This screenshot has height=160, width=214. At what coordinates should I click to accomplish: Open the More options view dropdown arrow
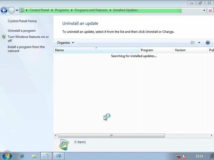[x=199, y=43]
